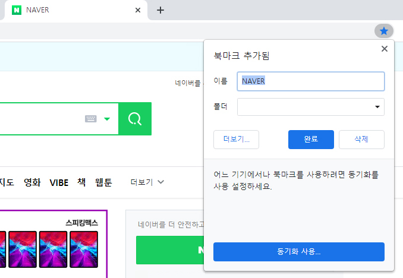Click the 더보기... button in bookmark popup
Image resolution: width=403 pixels, height=278 pixels.
coord(236,139)
